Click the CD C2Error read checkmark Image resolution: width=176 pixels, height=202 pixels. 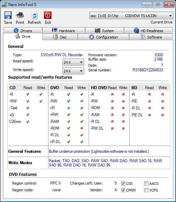tap(28, 122)
